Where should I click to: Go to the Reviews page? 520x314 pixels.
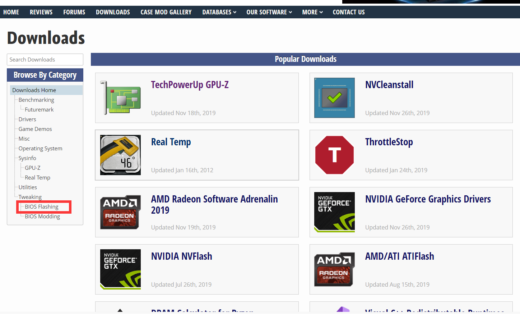41,12
